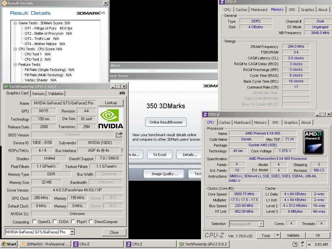
Task: Click the Core Speed 3858.75 MHz value
Action: coord(244,194)
